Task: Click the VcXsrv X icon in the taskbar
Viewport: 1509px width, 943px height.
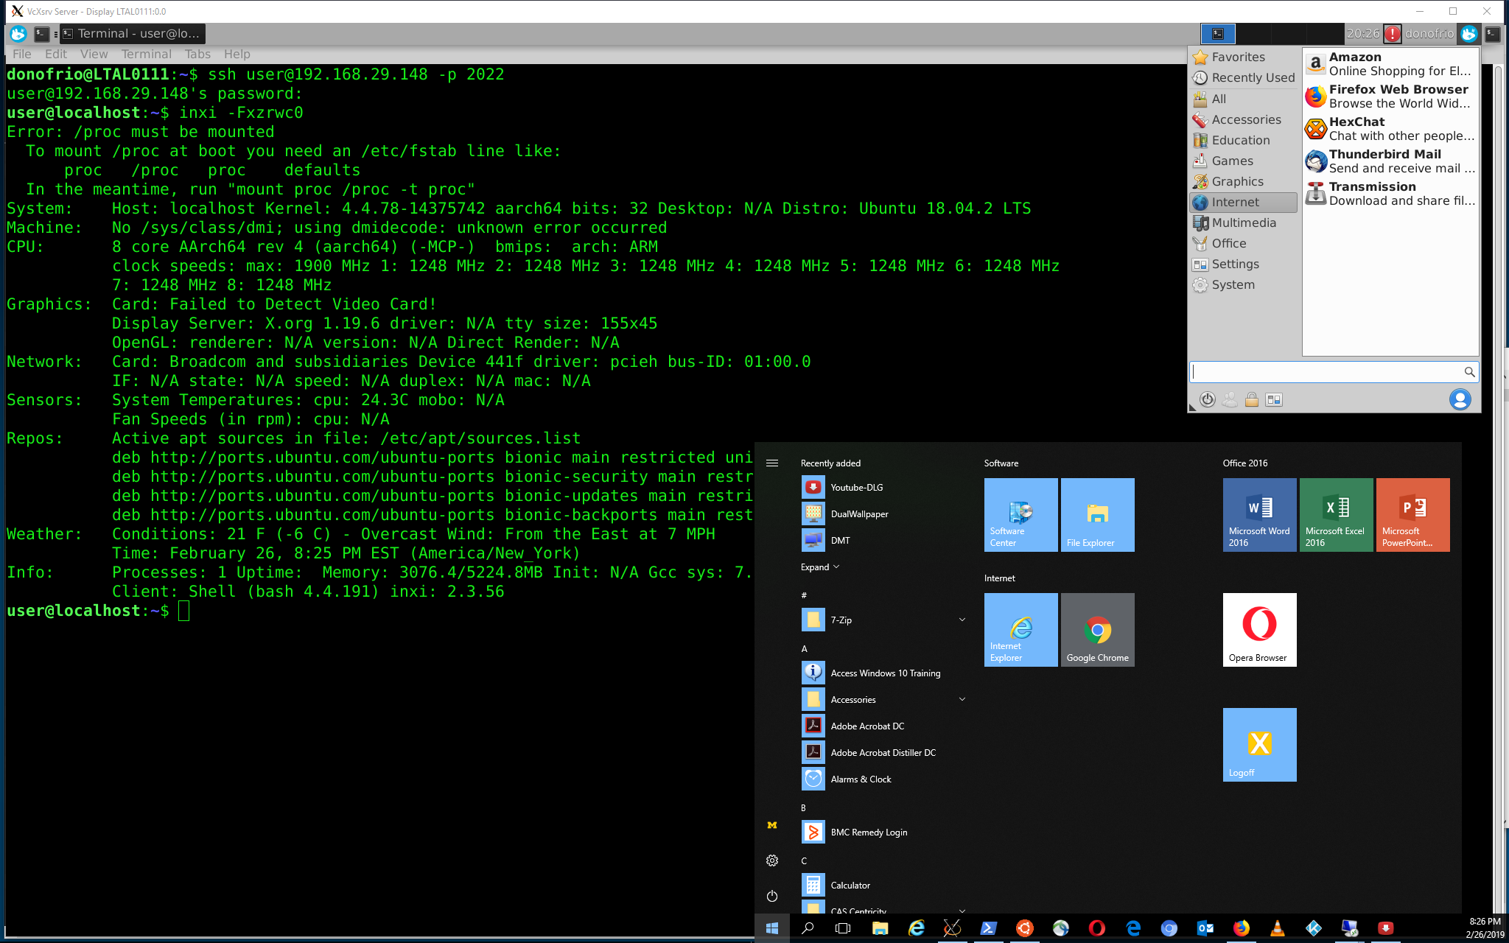Action: coord(952,928)
